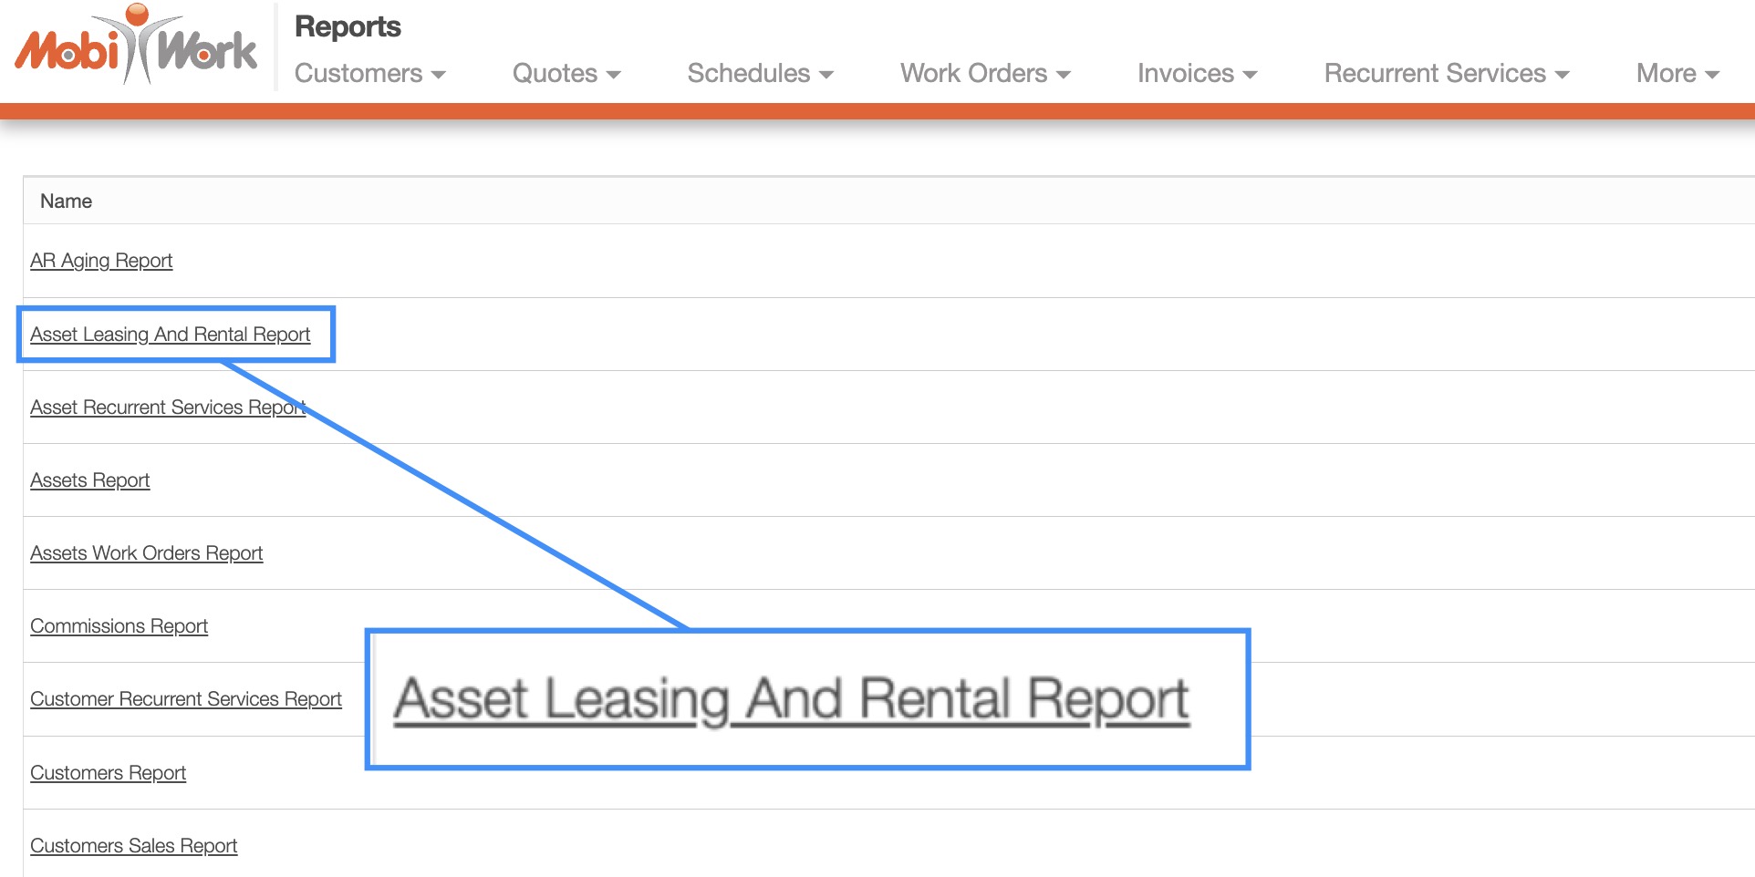Expand the Recurrent Services menu
The width and height of the screenshot is (1755, 877).
1446,74
